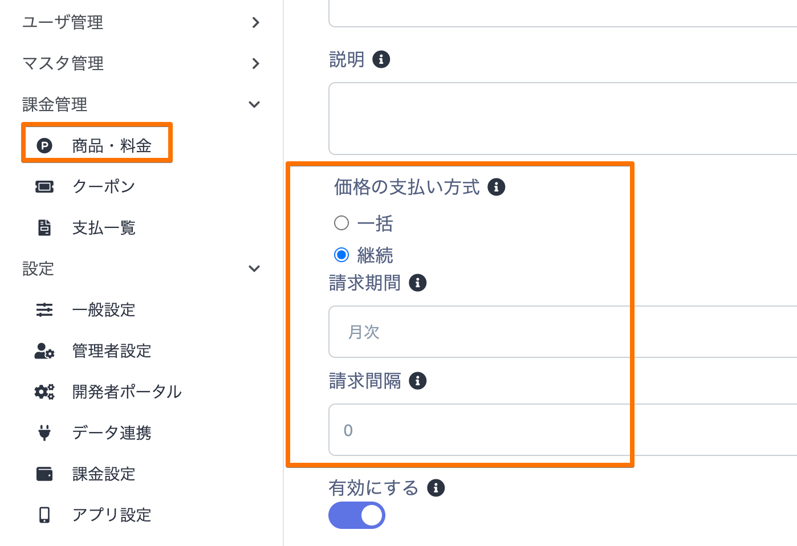Click info icon next to 価格の支払い方式
797x546 pixels.
coord(497,187)
